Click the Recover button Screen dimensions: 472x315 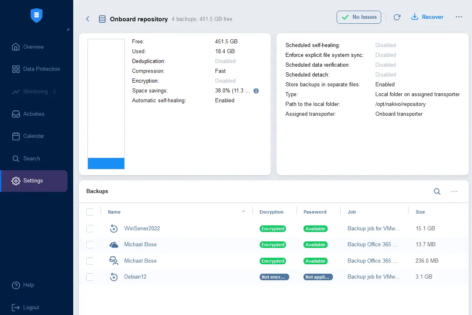pos(427,17)
